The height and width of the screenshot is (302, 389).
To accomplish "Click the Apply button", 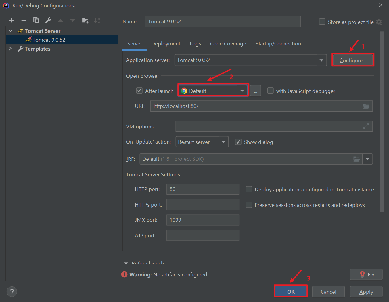I will click(366, 292).
